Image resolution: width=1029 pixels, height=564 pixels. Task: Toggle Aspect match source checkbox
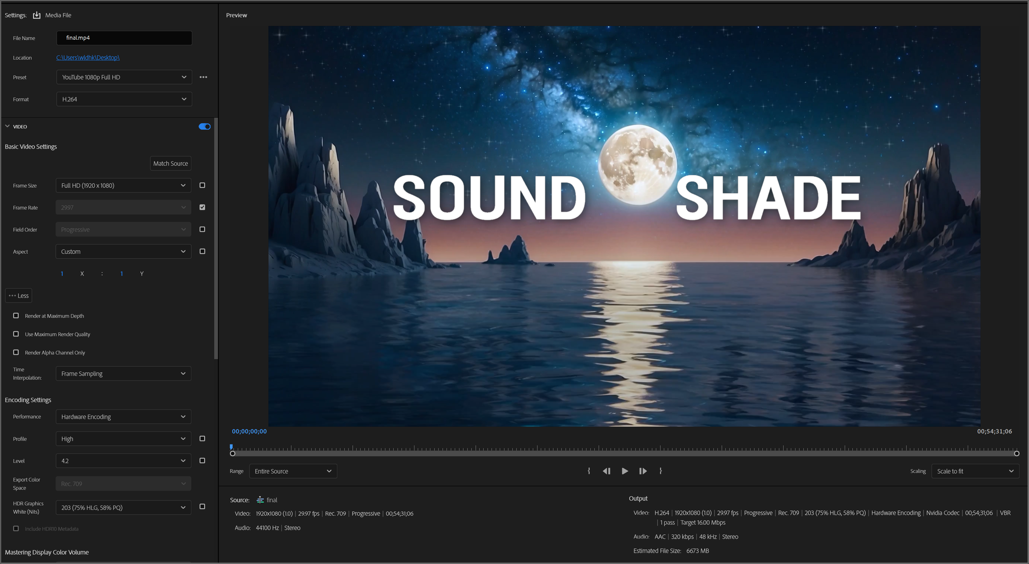(202, 252)
